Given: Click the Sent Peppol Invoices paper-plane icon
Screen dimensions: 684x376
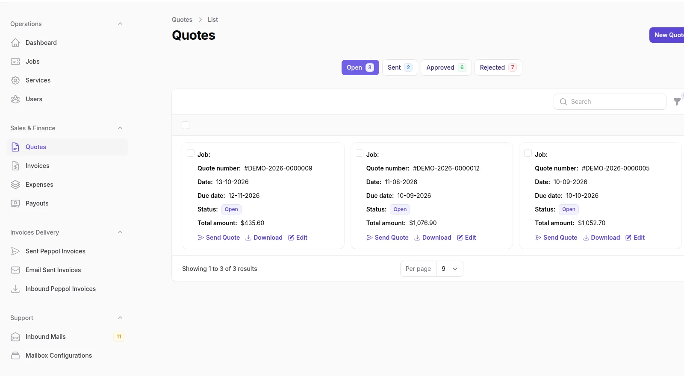Looking at the screenshot, I should pyautogui.click(x=15, y=251).
